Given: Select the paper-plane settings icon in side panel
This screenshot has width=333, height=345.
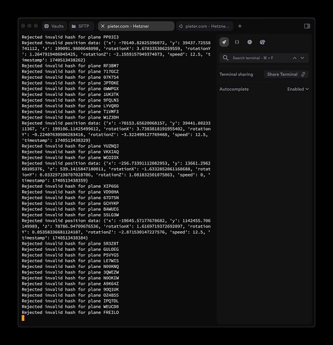Looking at the screenshot, I should coord(224,42).
